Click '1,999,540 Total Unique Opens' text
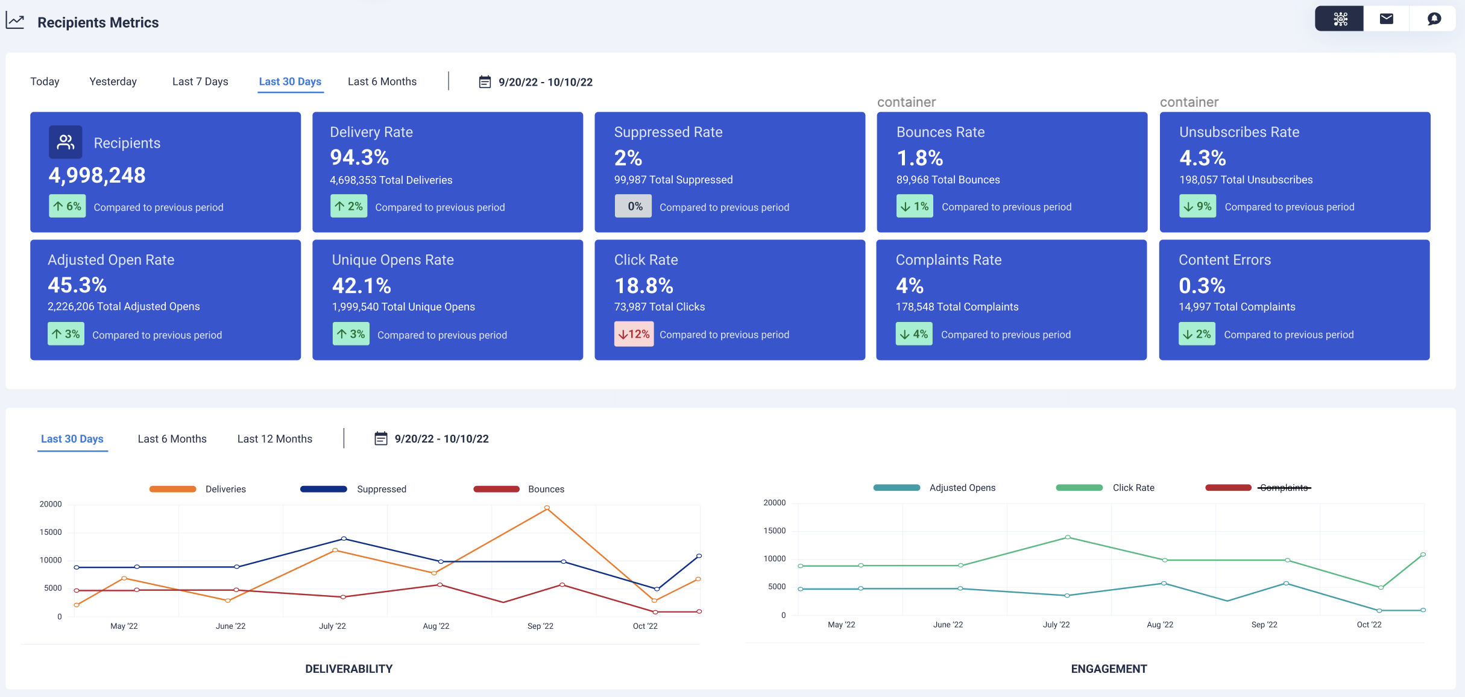The height and width of the screenshot is (697, 1465). (403, 306)
